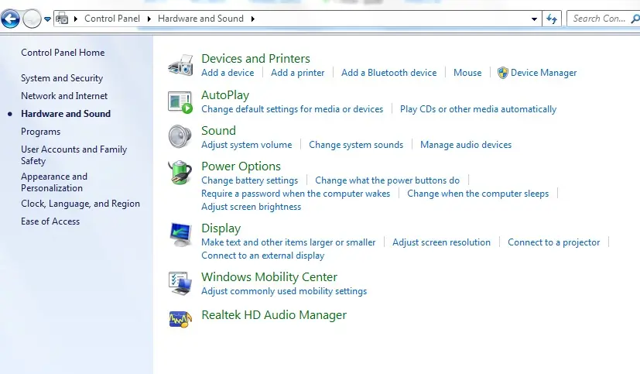Select Control Panel in the breadcrumb
This screenshot has width=640, height=374.
coord(112,19)
